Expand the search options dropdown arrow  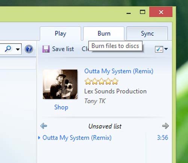click(x=18, y=49)
